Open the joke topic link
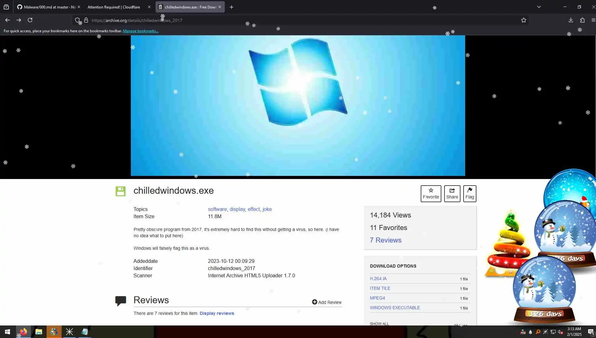 pos(267,209)
